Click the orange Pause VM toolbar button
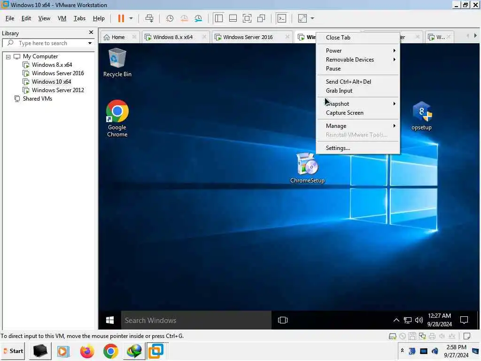 pos(121,18)
